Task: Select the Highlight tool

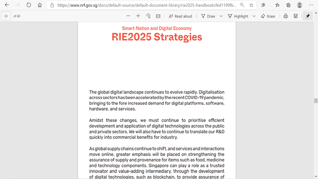Action: pos(238,16)
